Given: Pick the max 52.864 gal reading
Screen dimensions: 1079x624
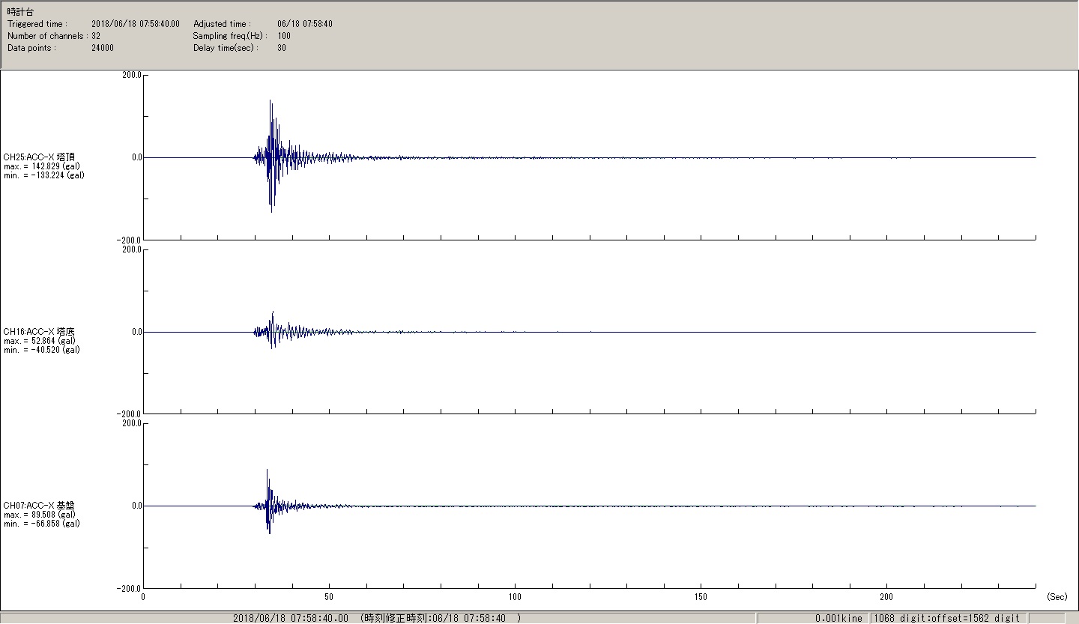Looking at the screenshot, I should pos(40,341).
